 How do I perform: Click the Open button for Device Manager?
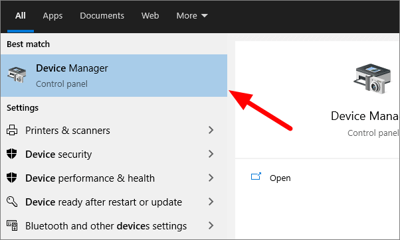click(270, 178)
